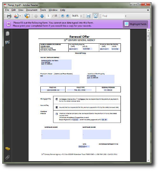Open the Document menu
159x171 pixels.
click(32, 10)
